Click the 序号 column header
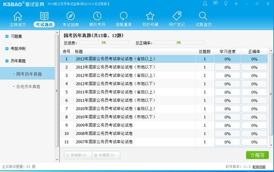Viewport: 274px width, 172px height. (67, 52)
